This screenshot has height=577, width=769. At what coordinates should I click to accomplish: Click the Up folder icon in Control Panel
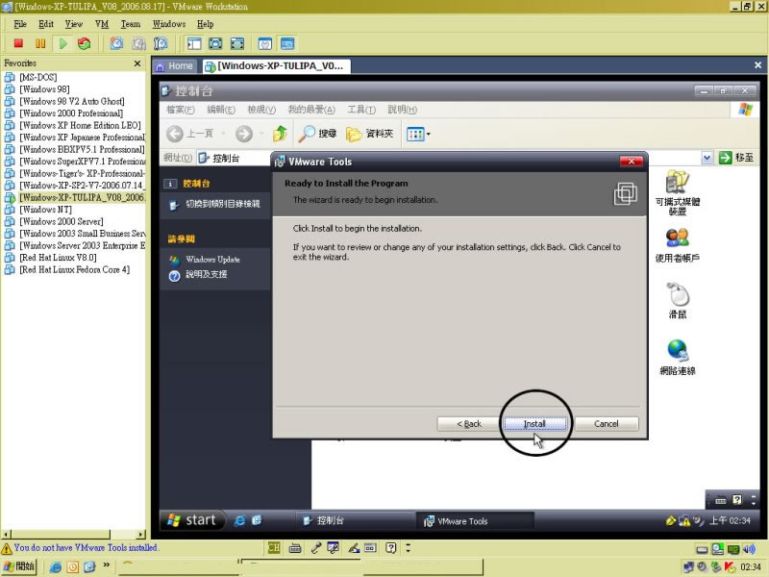pyautogui.click(x=280, y=134)
